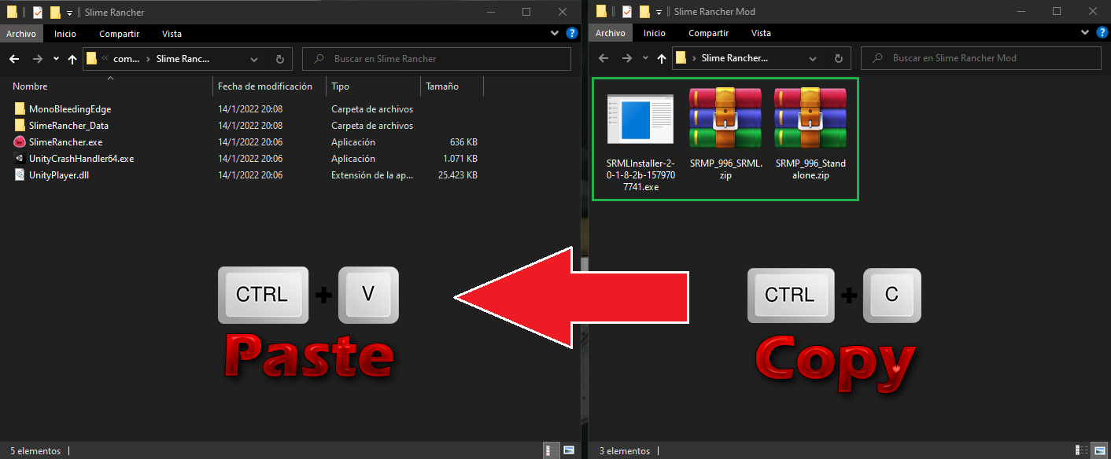Click Extensión de la ap... type cell
Screen dimensions: 1111x459
click(373, 175)
